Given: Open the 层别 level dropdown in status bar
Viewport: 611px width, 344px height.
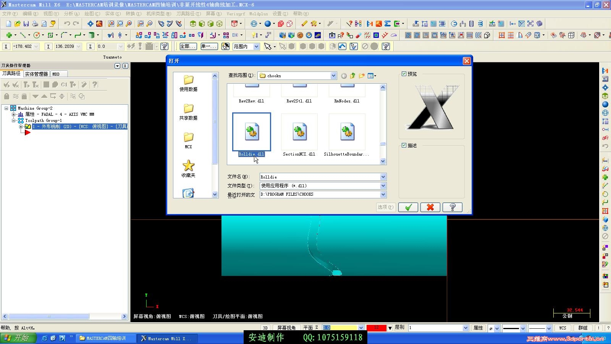Looking at the screenshot, I should [x=466, y=328].
